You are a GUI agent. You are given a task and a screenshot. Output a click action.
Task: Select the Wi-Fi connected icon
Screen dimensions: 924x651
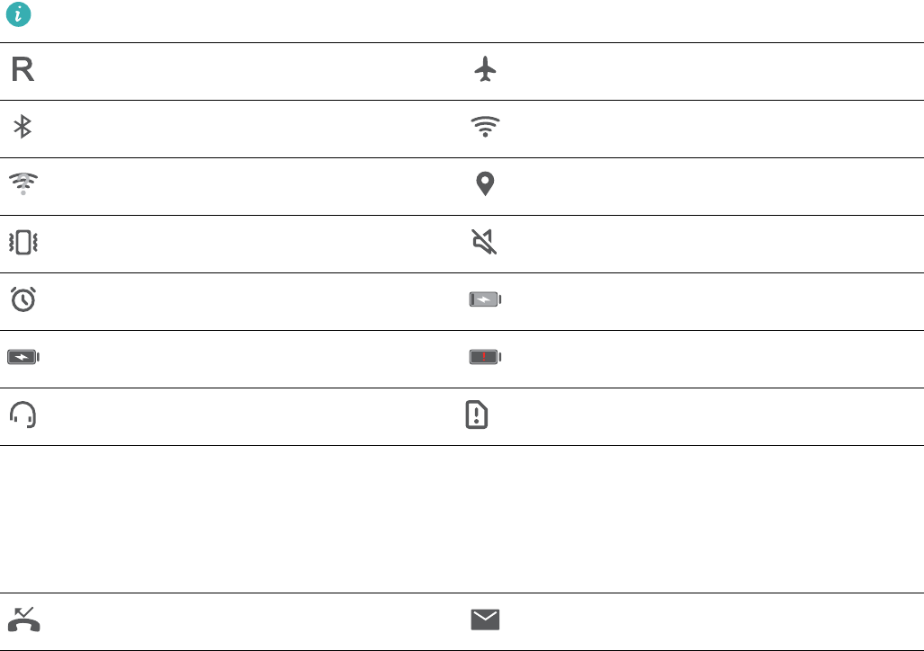pos(485,126)
